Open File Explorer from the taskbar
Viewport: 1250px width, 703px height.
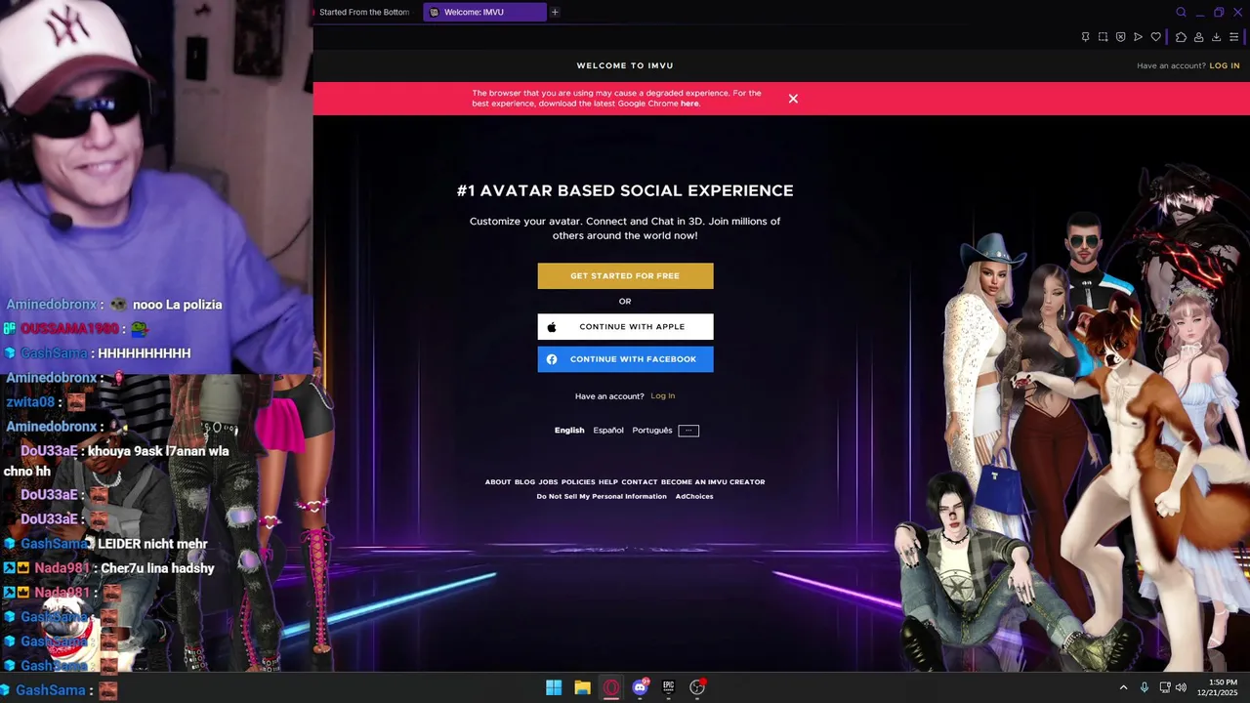[x=582, y=687]
